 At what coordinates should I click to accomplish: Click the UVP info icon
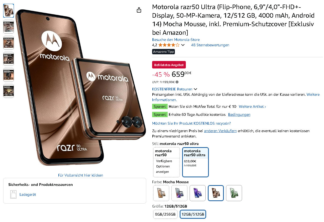coord(177,82)
